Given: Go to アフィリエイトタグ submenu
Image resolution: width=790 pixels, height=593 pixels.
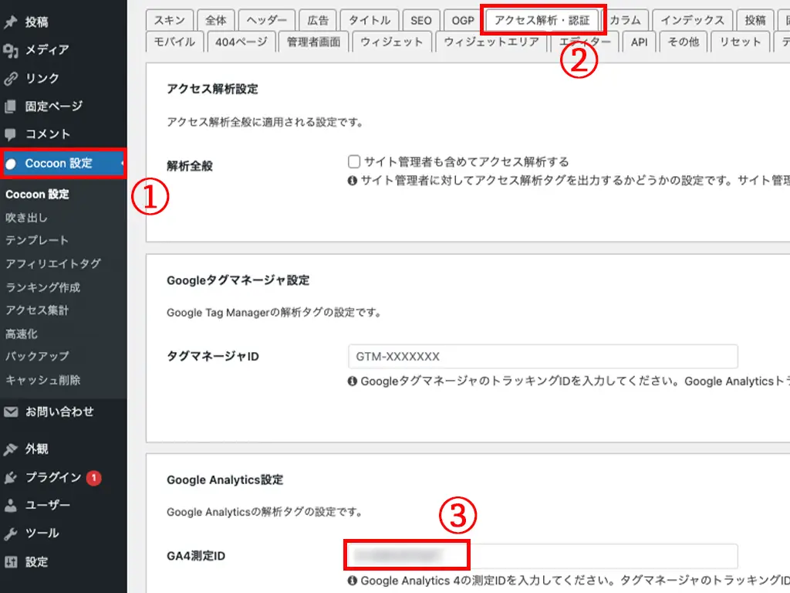Looking at the screenshot, I should (x=53, y=263).
